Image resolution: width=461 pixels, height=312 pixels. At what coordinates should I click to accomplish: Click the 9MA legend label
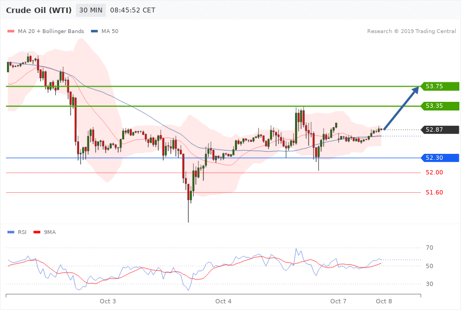(50, 232)
